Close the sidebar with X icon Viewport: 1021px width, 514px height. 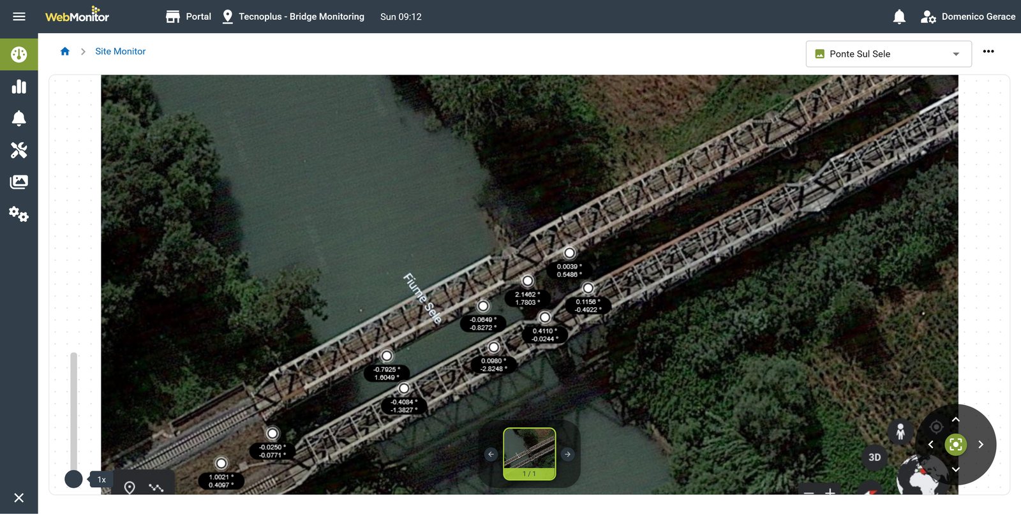coord(19,497)
